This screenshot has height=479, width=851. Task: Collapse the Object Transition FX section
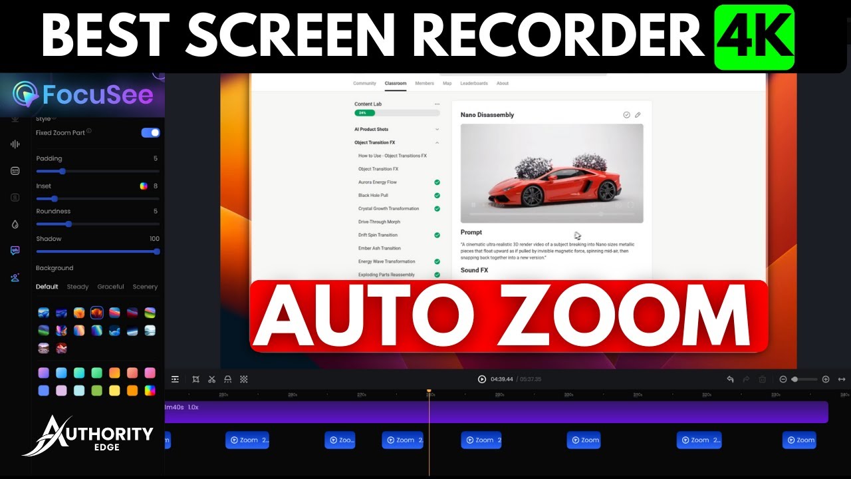(x=397, y=142)
